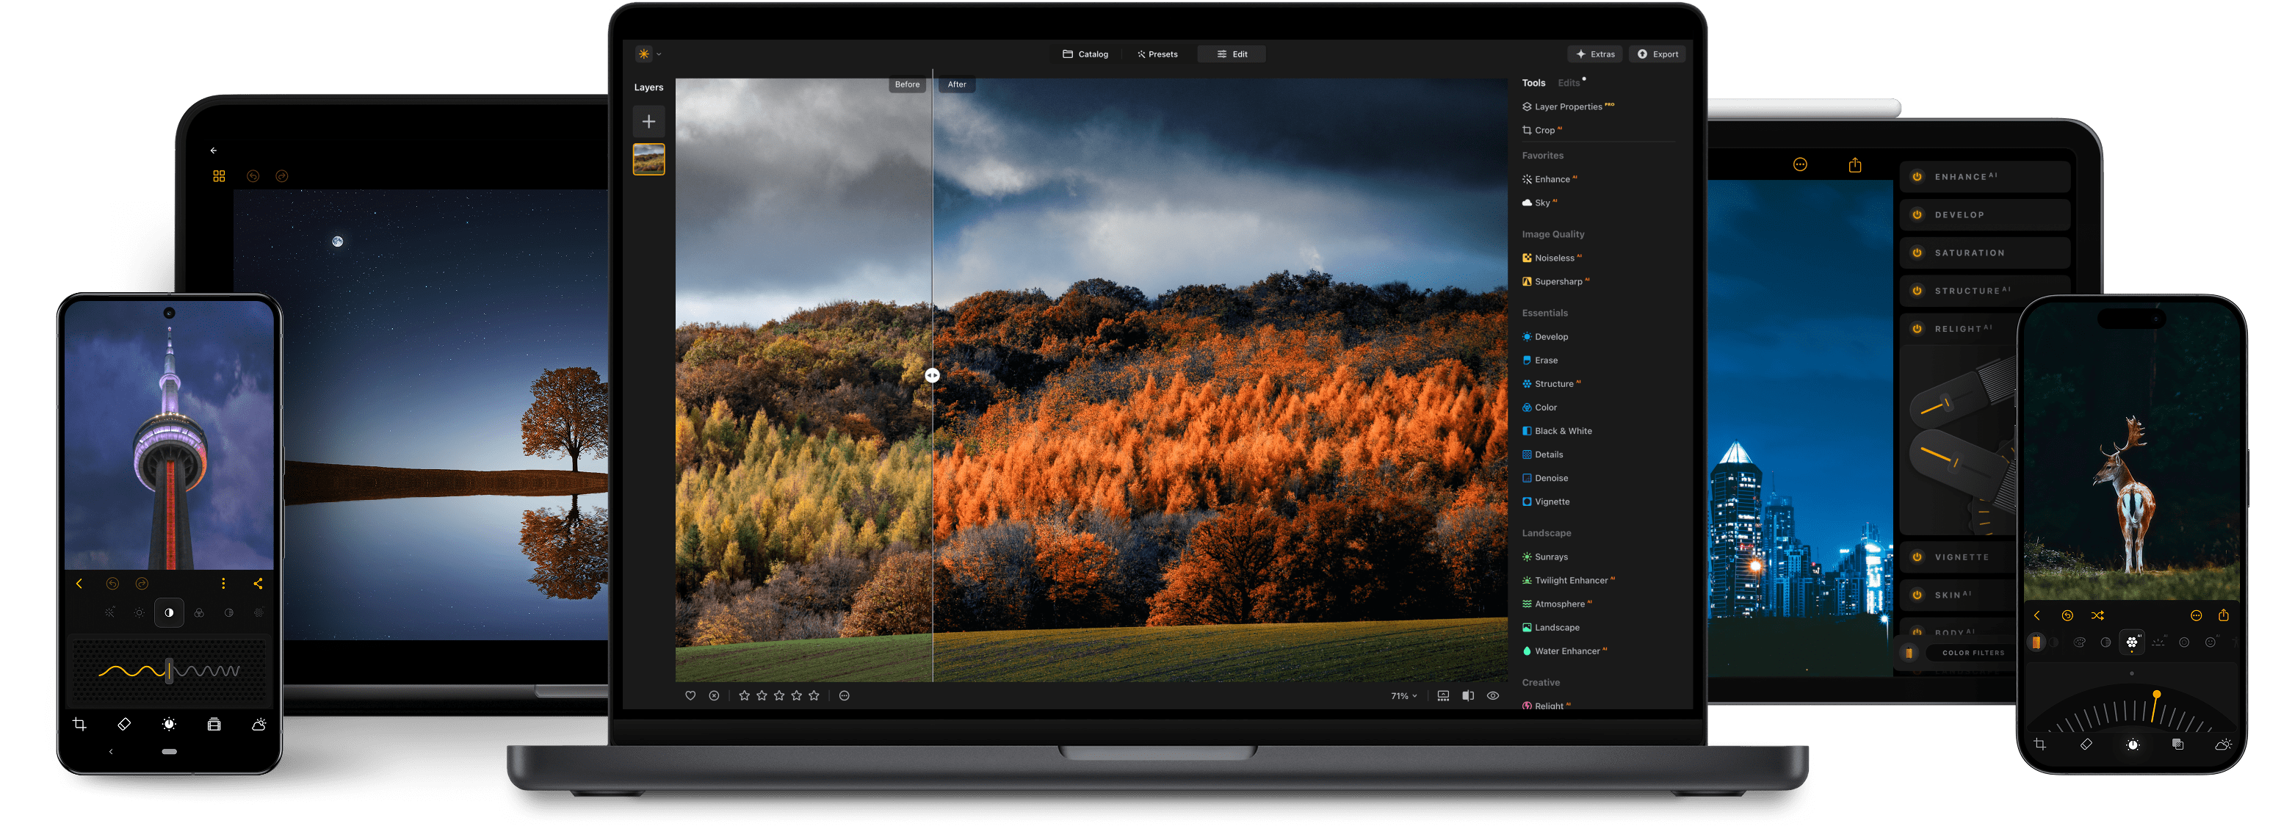2281x837 pixels.
Task: Click the reject photo circled X icon
Action: tap(714, 696)
